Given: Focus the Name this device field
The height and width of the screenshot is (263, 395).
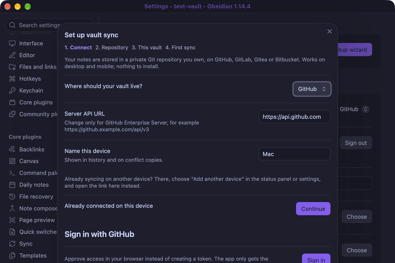Looking at the screenshot, I should [295, 154].
